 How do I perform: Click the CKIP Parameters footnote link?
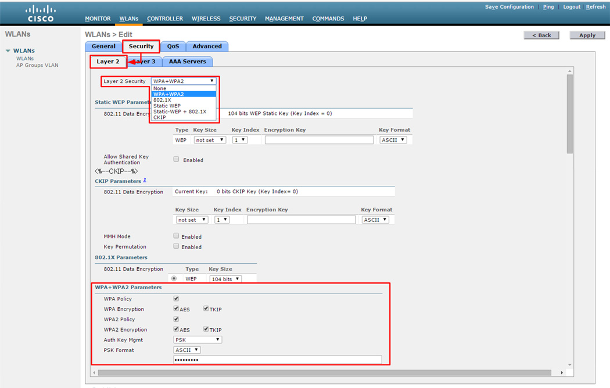pyautogui.click(x=145, y=181)
